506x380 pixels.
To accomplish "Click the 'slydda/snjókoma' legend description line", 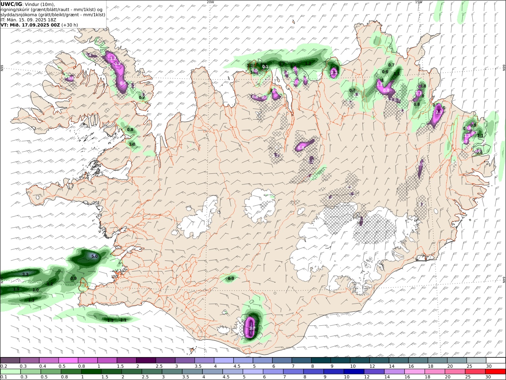I will (x=53, y=15).
